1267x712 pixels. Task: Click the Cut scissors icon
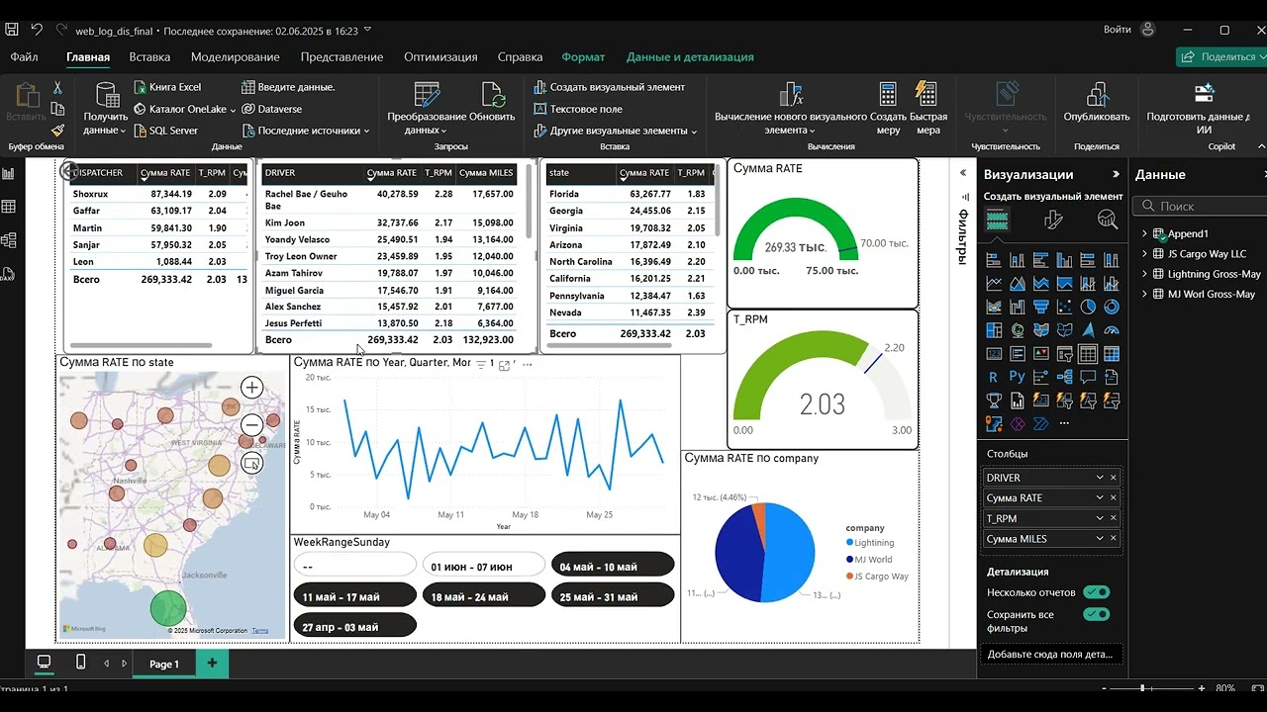click(x=57, y=88)
